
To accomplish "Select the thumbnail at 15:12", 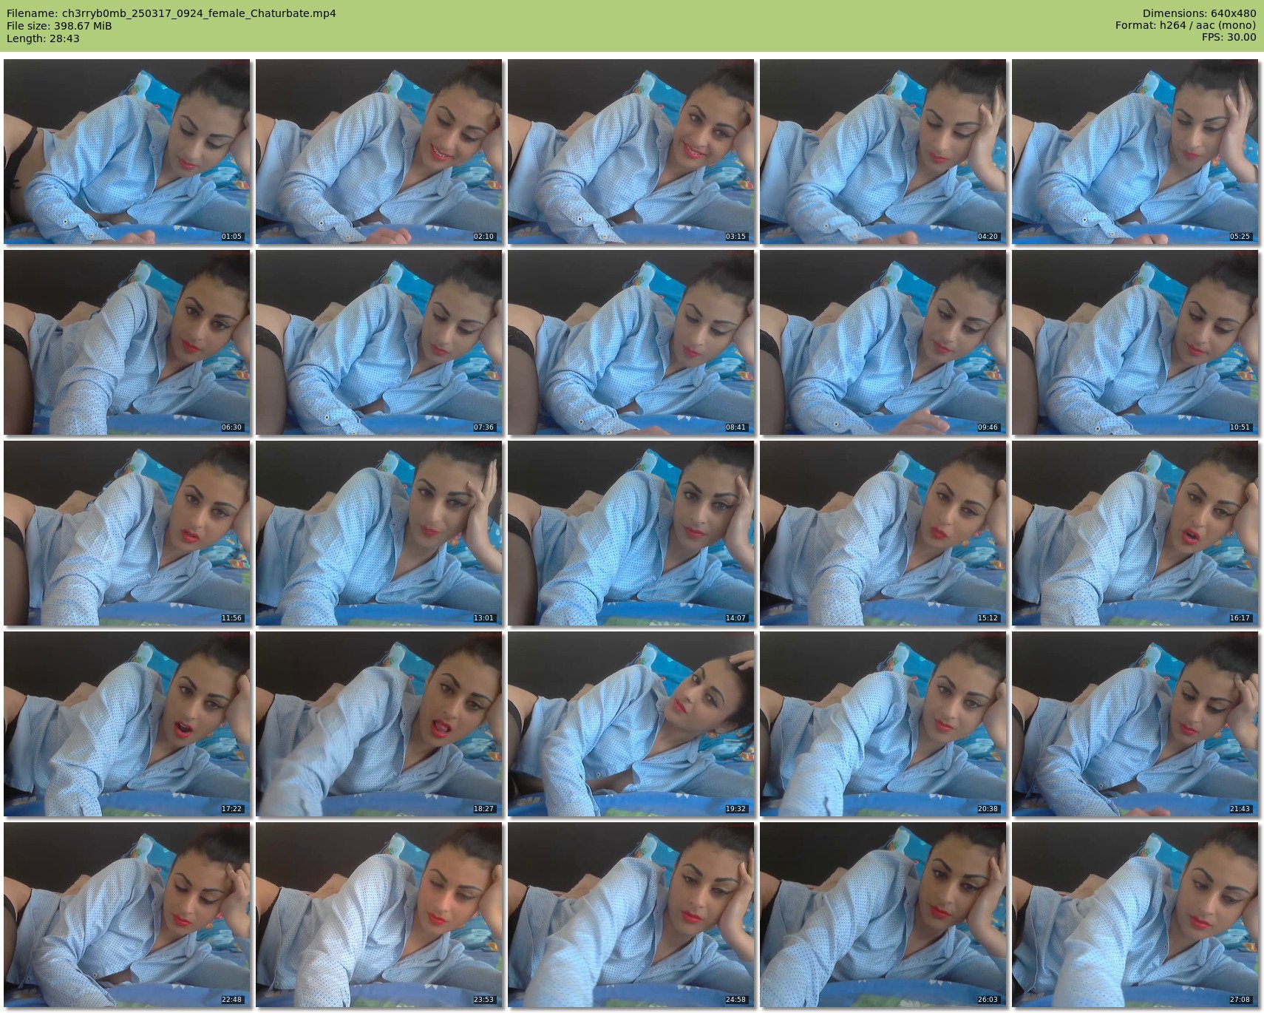I will (883, 533).
